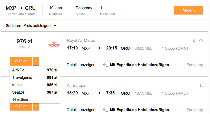210x114 pixels.
Task: Expand the 14 weitere provider list
Action: (22, 100)
